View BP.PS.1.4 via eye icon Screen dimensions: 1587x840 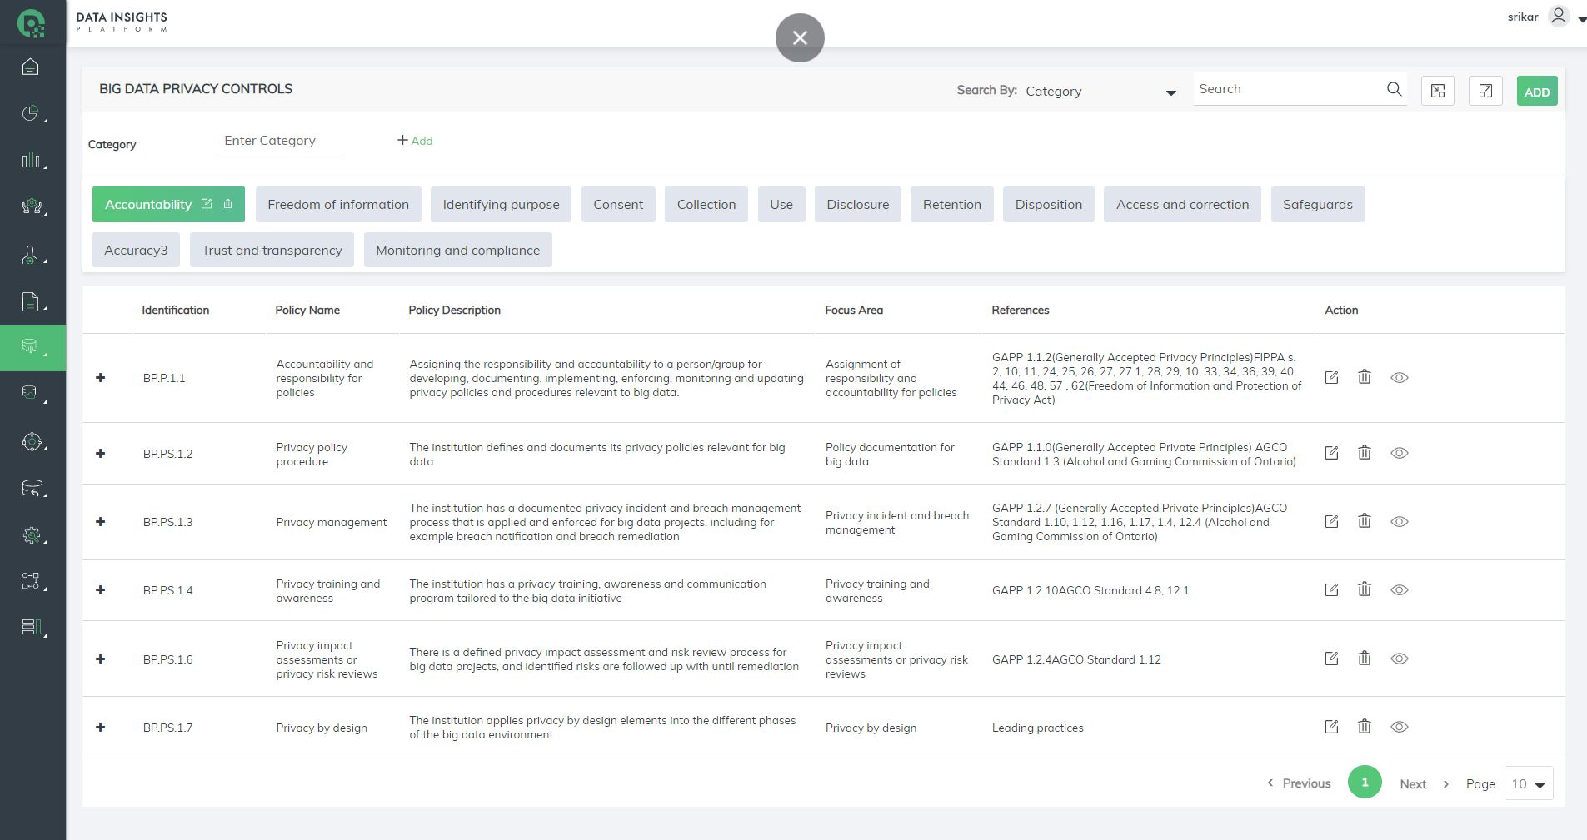click(1400, 589)
